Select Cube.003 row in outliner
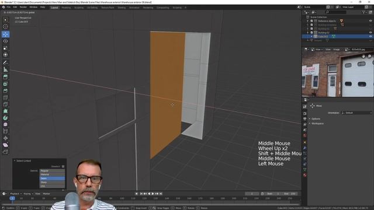 coord(338,36)
